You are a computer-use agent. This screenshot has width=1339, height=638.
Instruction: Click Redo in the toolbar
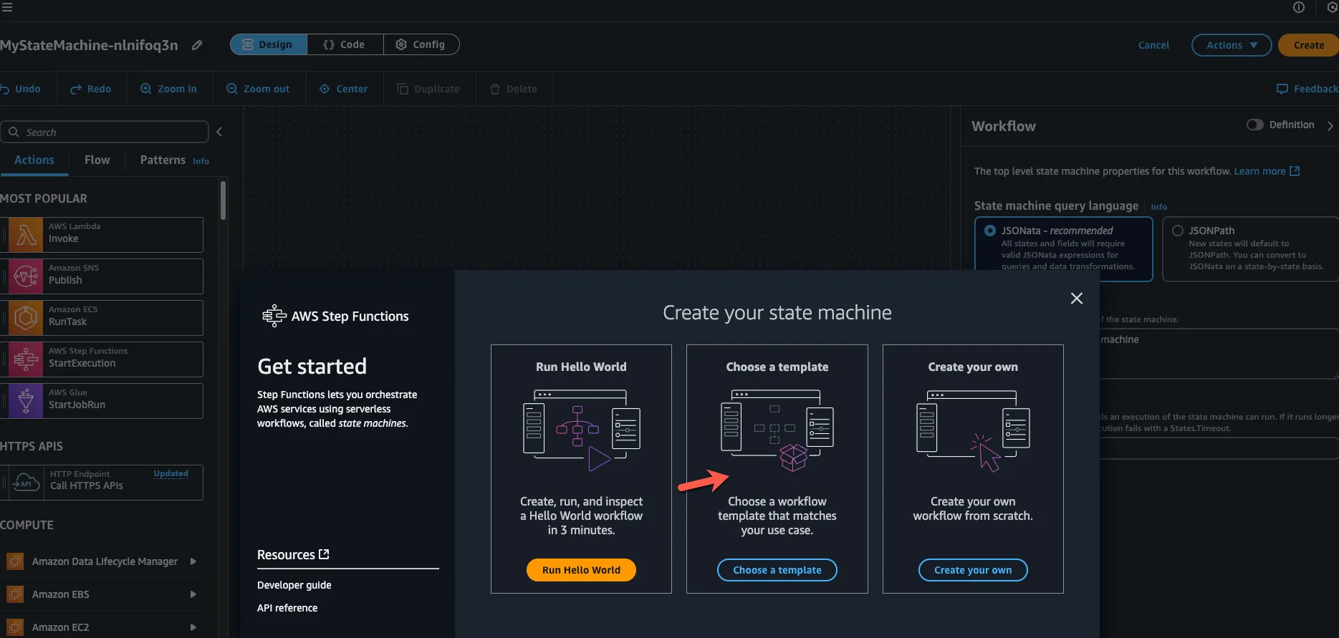[x=90, y=89]
